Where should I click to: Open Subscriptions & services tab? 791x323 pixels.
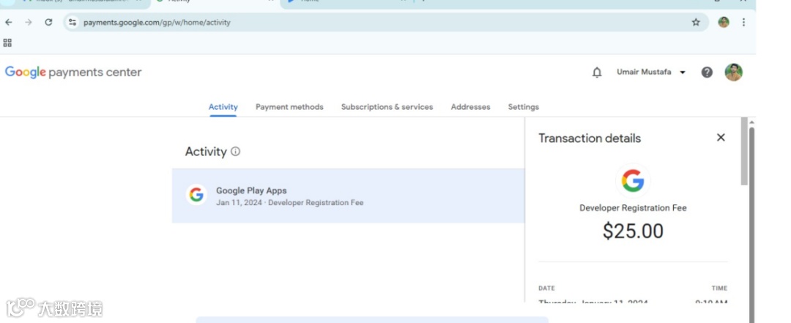pos(387,107)
